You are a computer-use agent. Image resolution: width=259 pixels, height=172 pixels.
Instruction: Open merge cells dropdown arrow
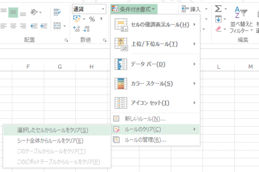(65, 26)
